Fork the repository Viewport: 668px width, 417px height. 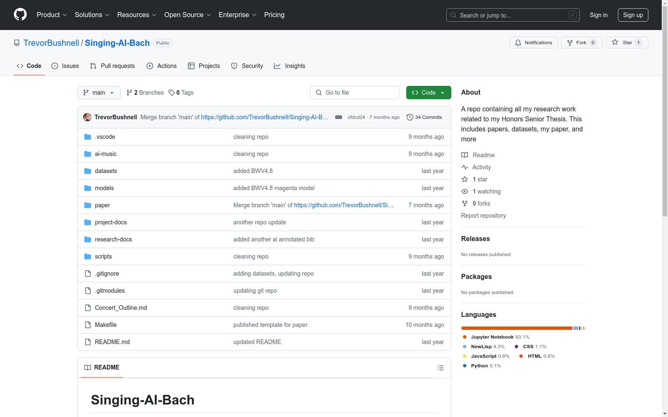coord(582,43)
